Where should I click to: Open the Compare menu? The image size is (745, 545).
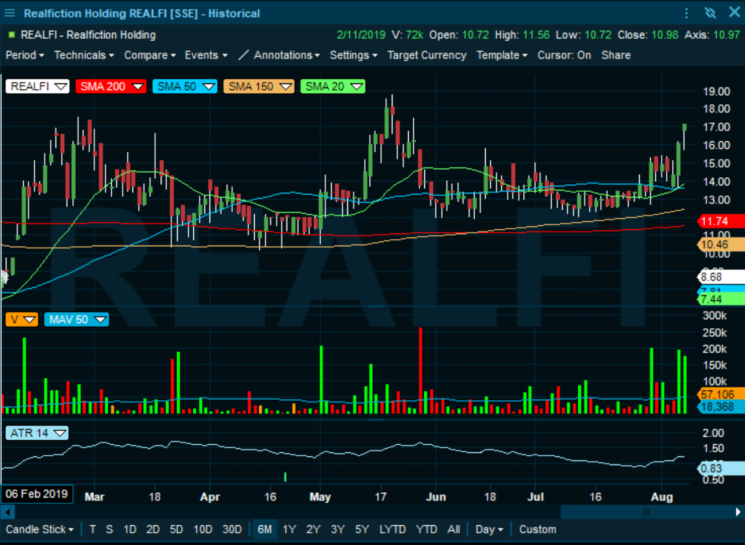pyautogui.click(x=150, y=55)
